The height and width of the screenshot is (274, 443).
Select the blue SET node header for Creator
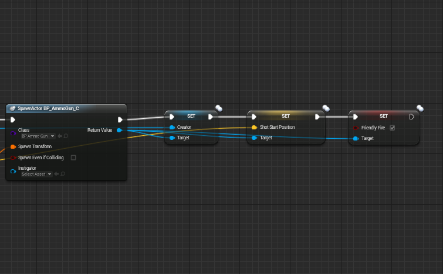191,116
